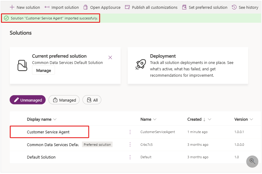Click version 1.0.0.1 cell
Image resolution: width=262 pixels, height=174 pixels.
point(239,132)
